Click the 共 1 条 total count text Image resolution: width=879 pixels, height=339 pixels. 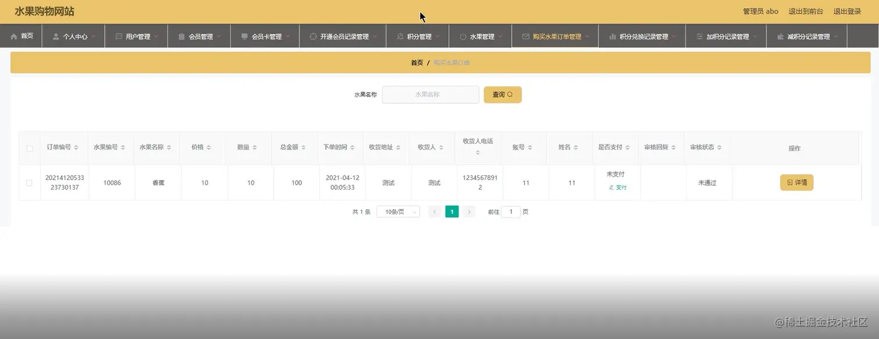point(361,212)
